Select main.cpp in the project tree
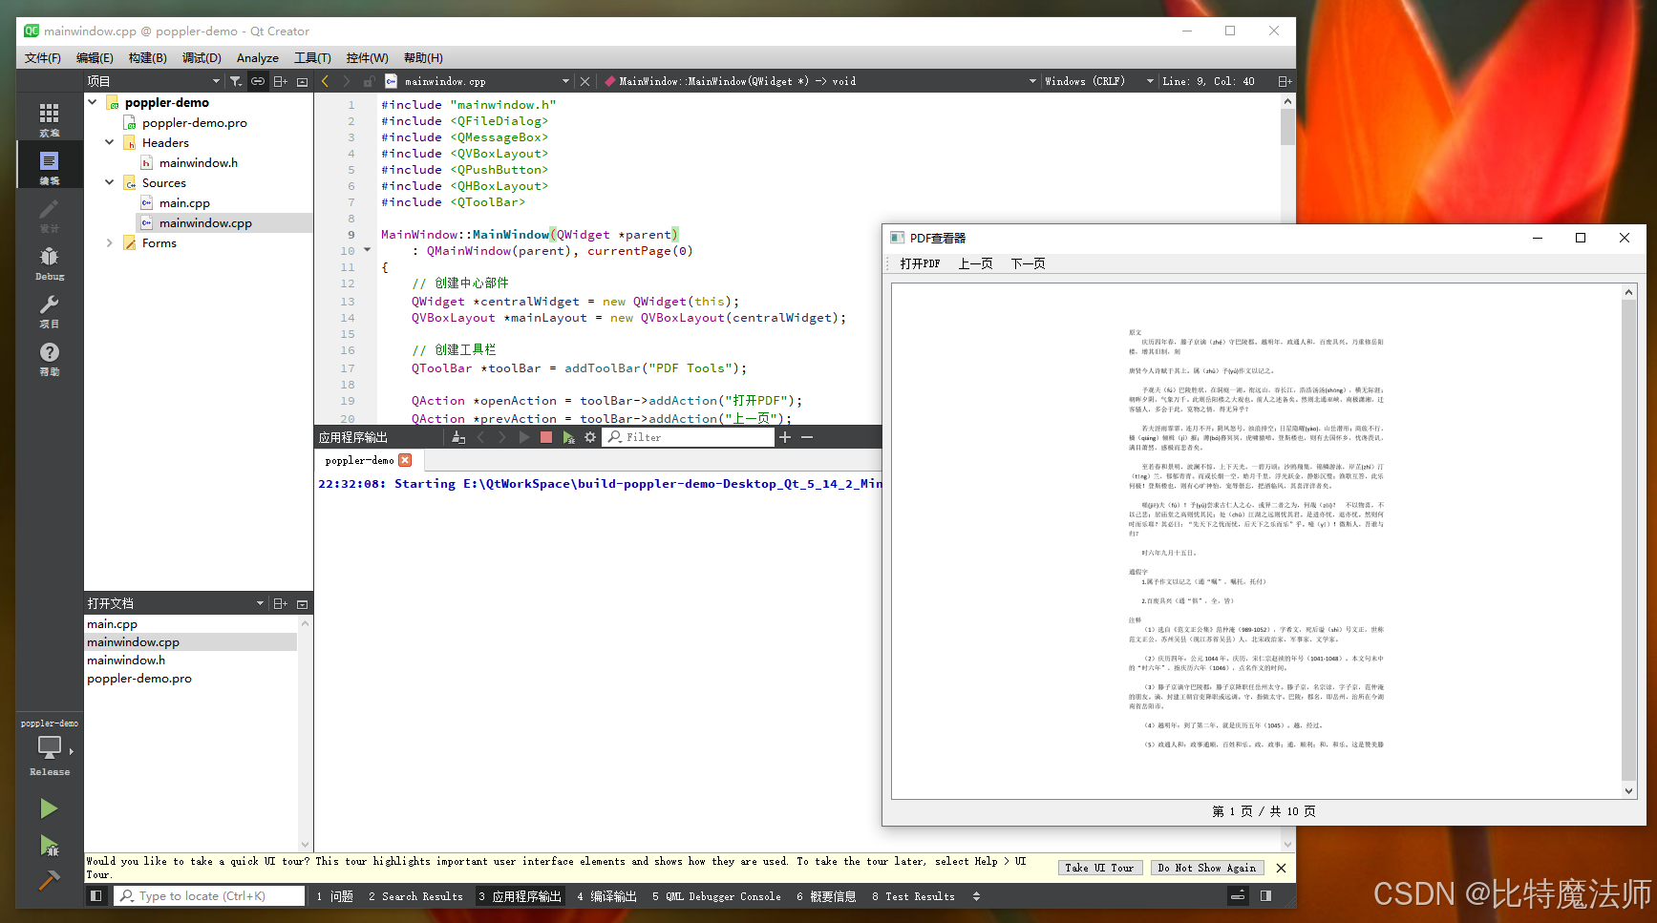The image size is (1657, 923). [x=184, y=202]
